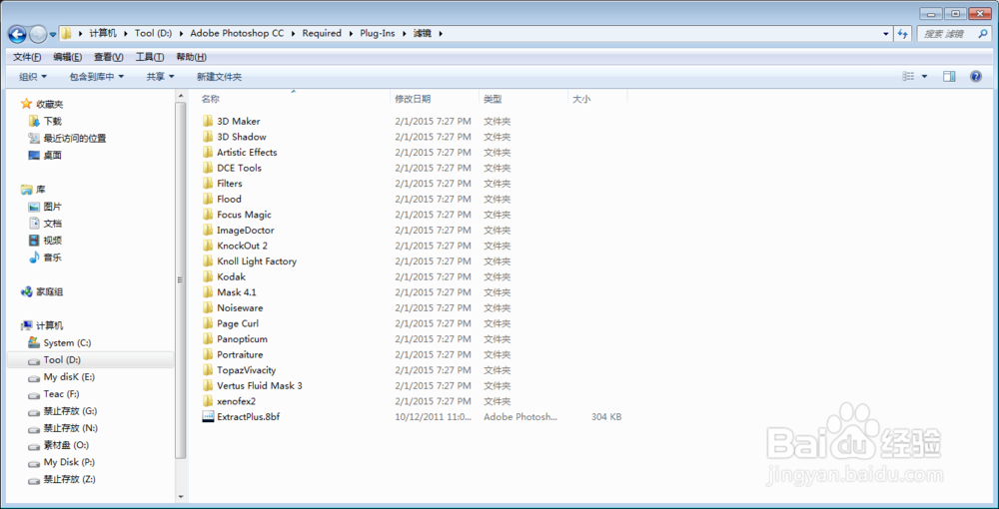Click the 新建文件夹 button

[219, 76]
